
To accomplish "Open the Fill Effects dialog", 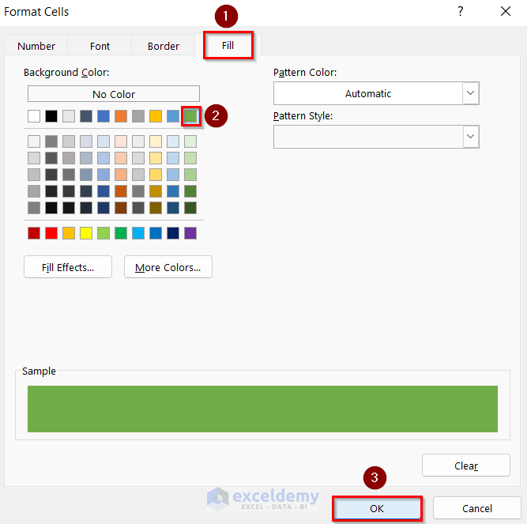I will click(x=68, y=267).
